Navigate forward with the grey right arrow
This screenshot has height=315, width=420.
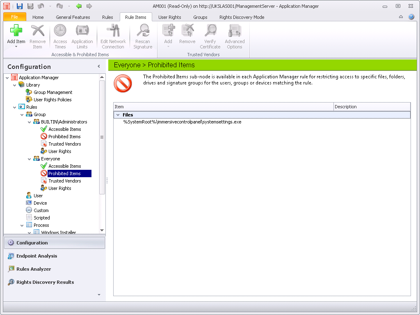[x=89, y=6]
